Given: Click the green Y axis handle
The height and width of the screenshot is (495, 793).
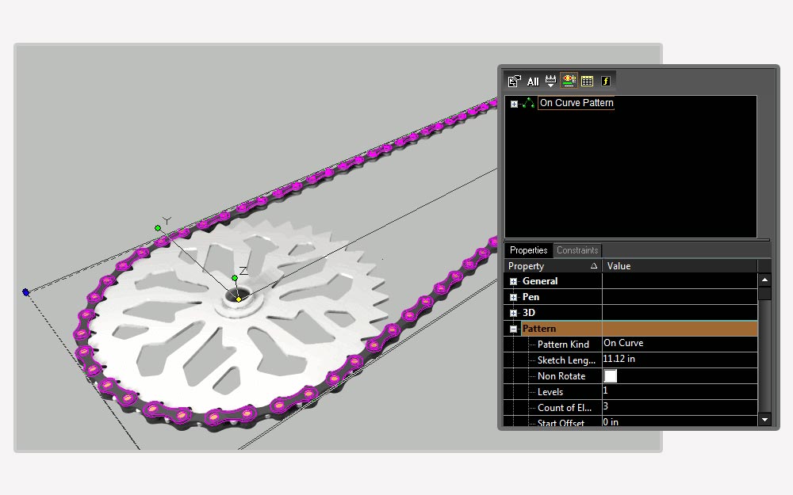Looking at the screenshot, I should tap(158, 228).
